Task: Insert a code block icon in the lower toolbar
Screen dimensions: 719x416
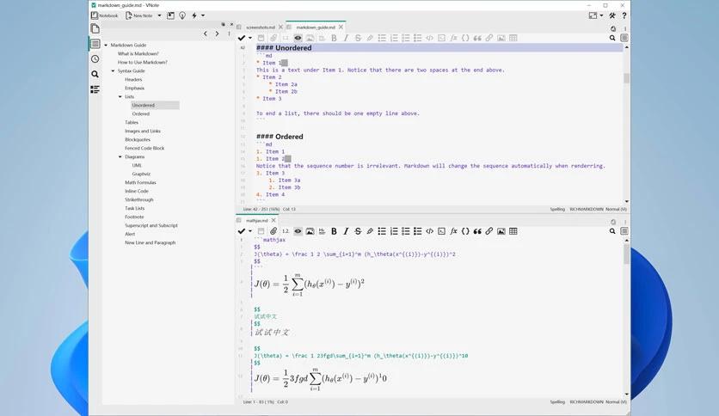Action: tap(441, 231)
